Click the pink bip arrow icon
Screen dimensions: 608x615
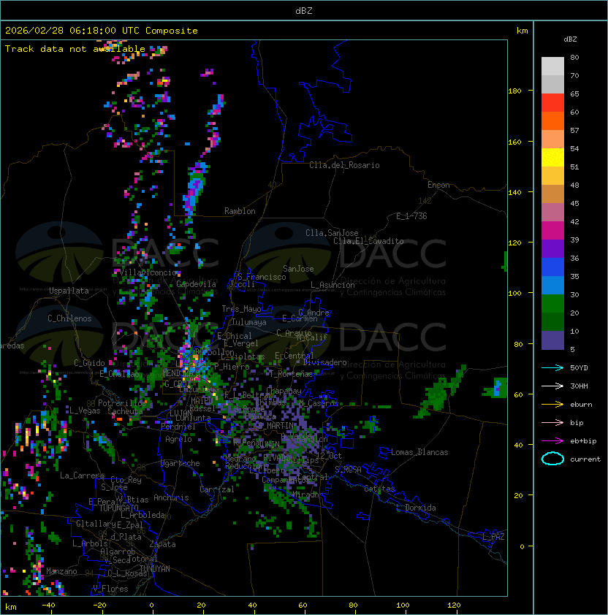tap(552, 422)
